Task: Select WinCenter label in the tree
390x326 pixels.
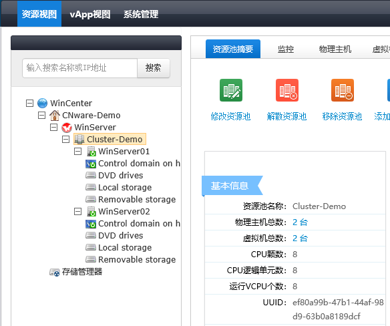Action: click(71, 103)
